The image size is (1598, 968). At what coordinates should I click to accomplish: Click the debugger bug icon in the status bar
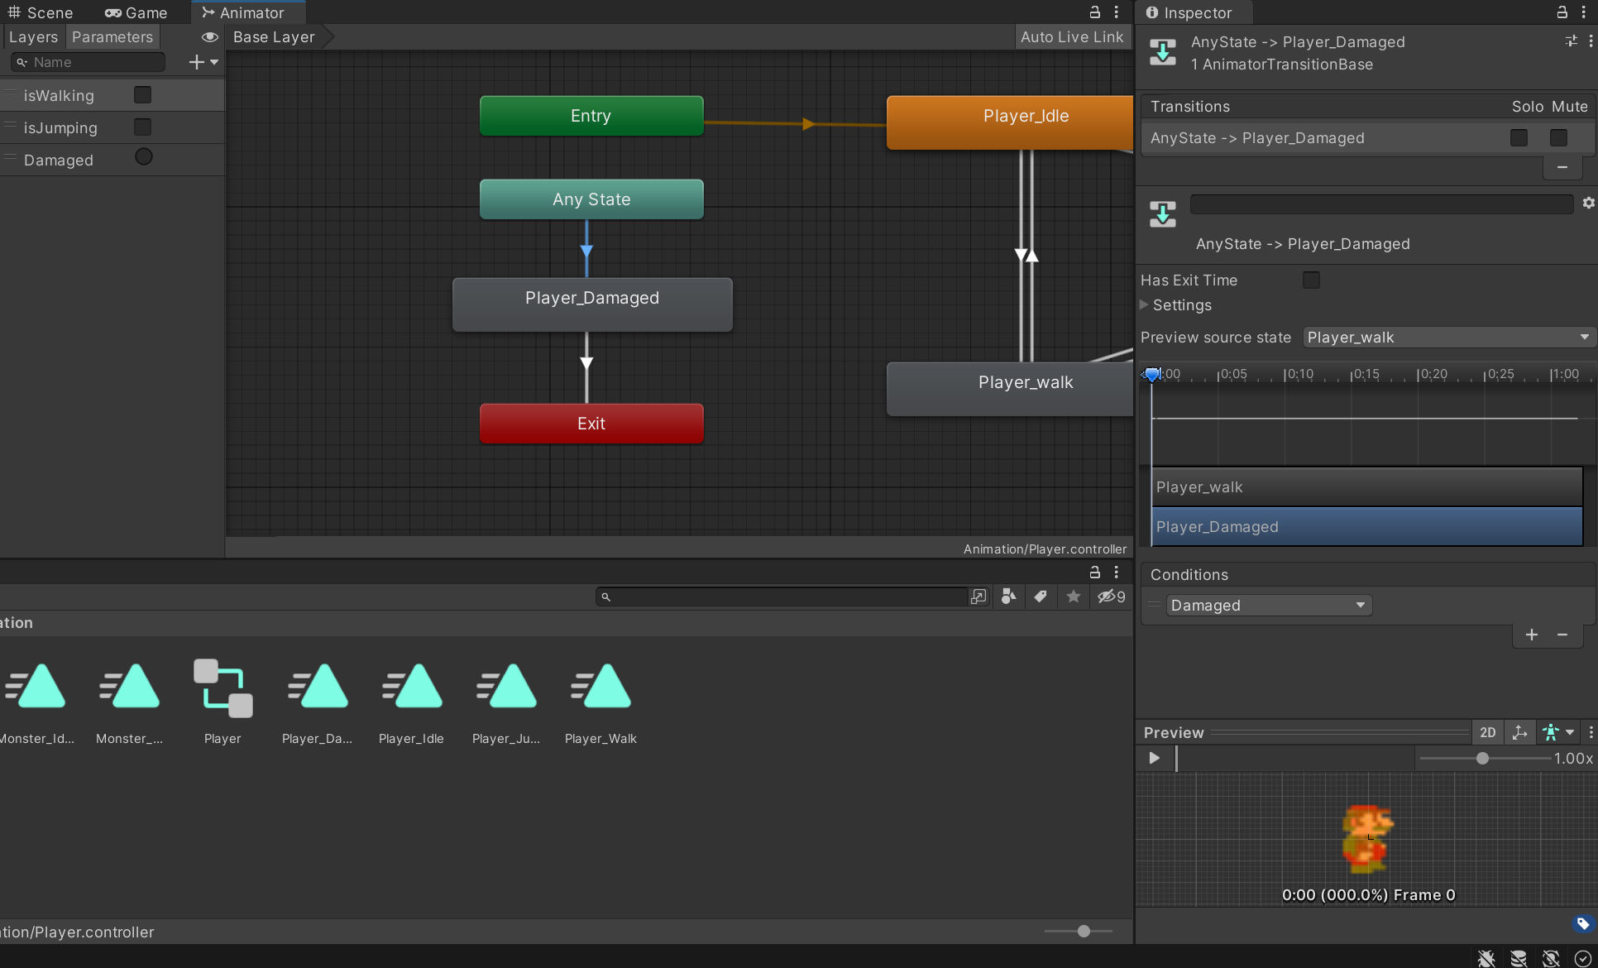point(1486,958)
